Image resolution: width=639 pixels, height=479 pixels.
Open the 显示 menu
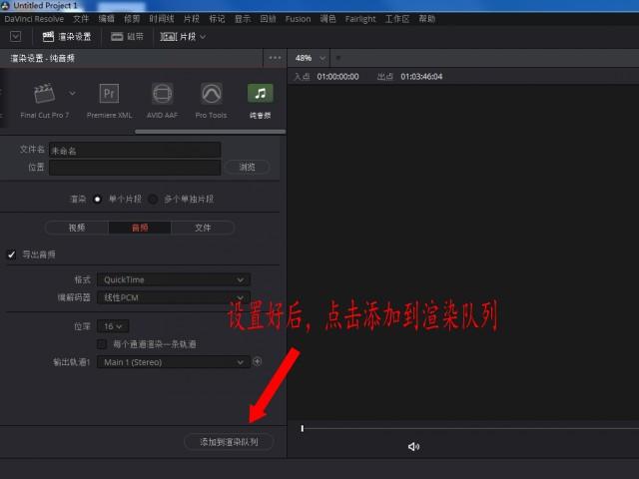tap(243, 19)
